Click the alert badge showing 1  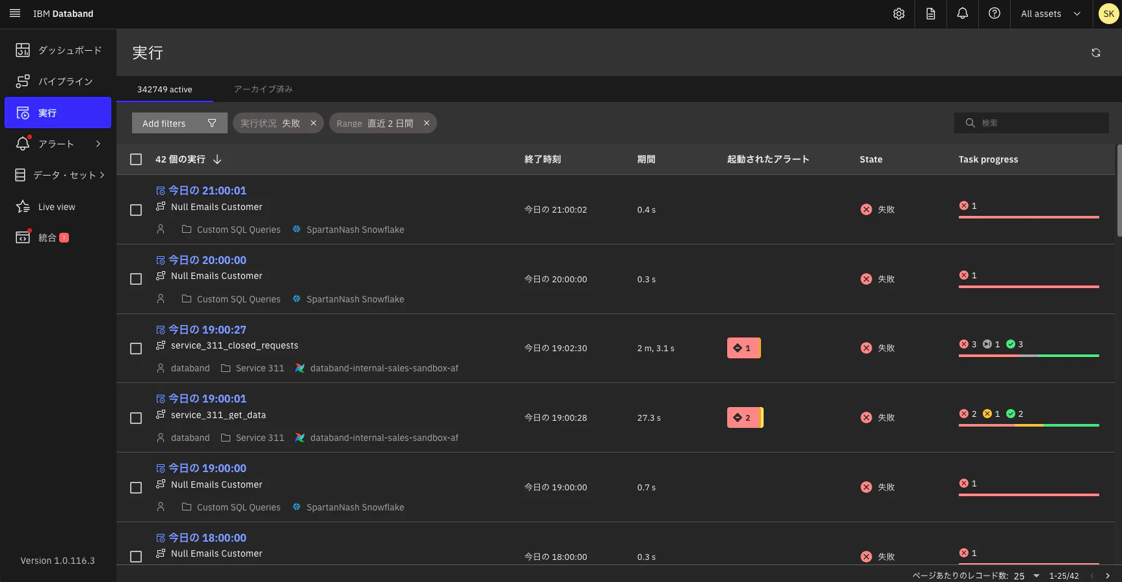click(x=743, y=348)
